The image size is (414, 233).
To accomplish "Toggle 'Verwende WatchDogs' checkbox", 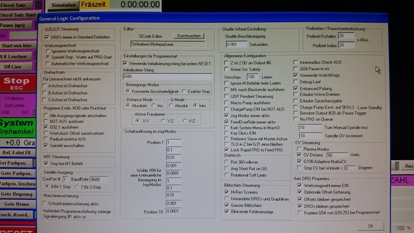I will tap(296, 75).
